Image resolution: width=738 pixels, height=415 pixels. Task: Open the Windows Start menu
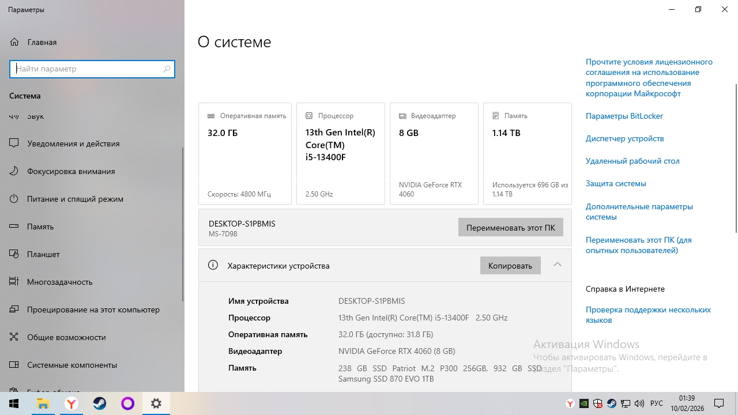tap(14, 403)
